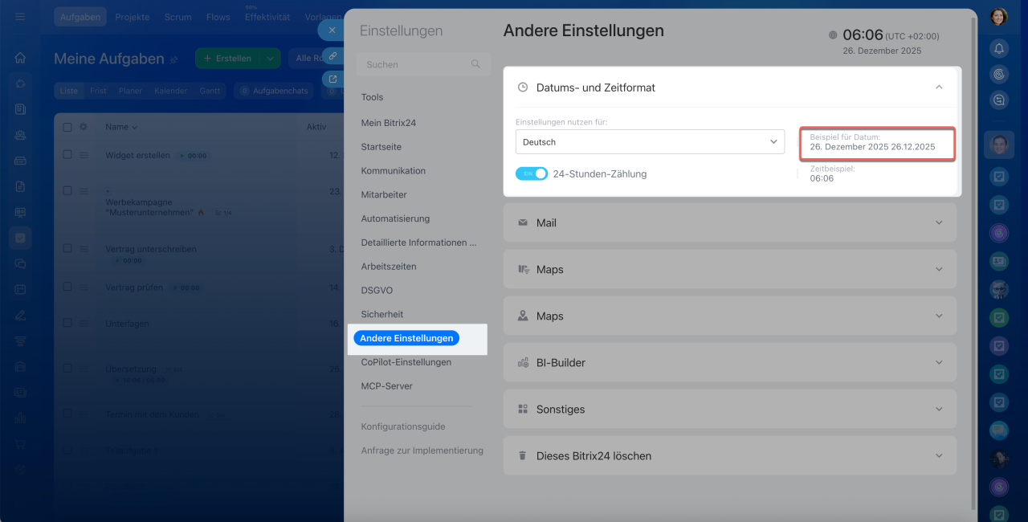Image resolution: width=1028 pixels, height=522 pixels.
Task: Expand the BI-Builder section
Action: tap(730, 362)
